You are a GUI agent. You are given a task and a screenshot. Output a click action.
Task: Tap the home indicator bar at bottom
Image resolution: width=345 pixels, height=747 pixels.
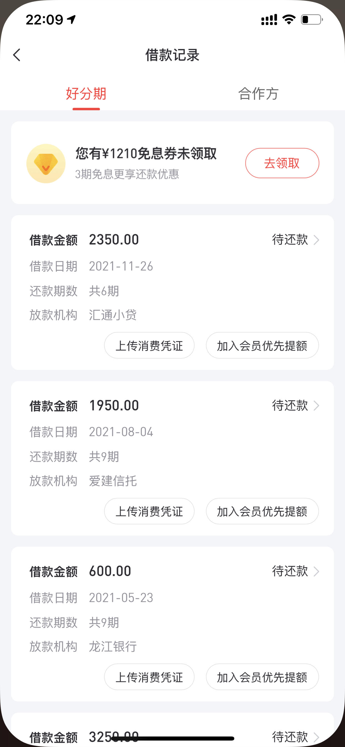(x=173, y=738)
